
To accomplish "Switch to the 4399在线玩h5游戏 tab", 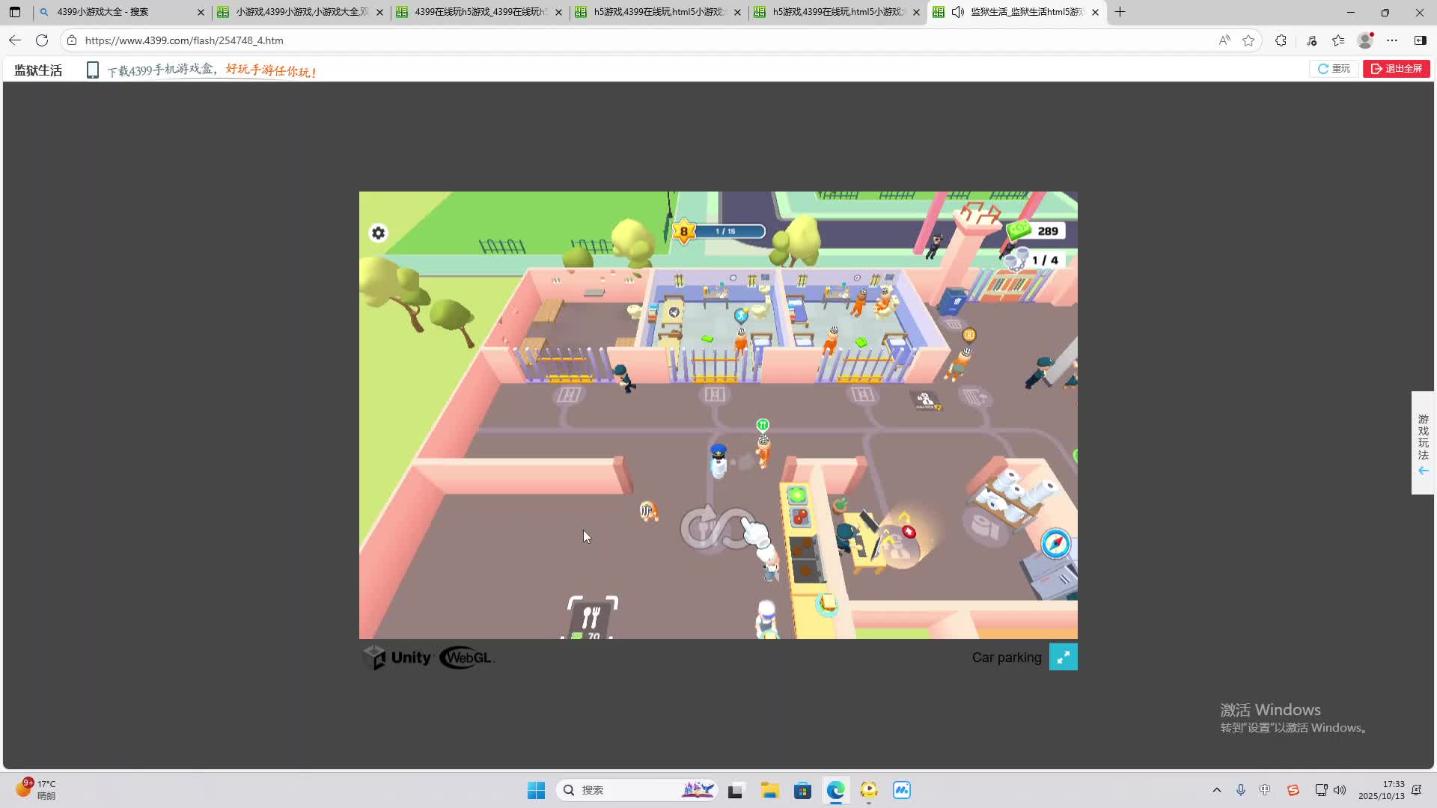I will (478, 12).
